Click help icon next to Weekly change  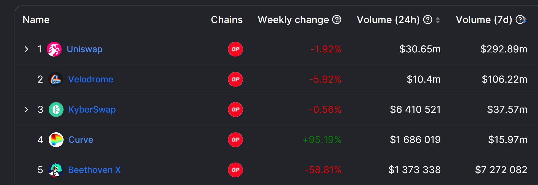337,20
